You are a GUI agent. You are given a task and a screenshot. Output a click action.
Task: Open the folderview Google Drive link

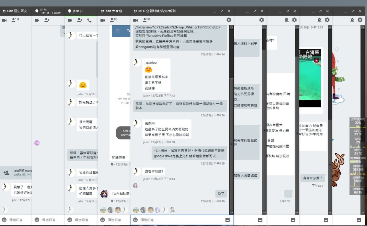click(178, 27)
